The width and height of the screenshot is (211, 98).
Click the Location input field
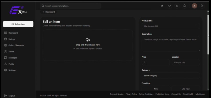pyautogui.click(x=186, y=62)
